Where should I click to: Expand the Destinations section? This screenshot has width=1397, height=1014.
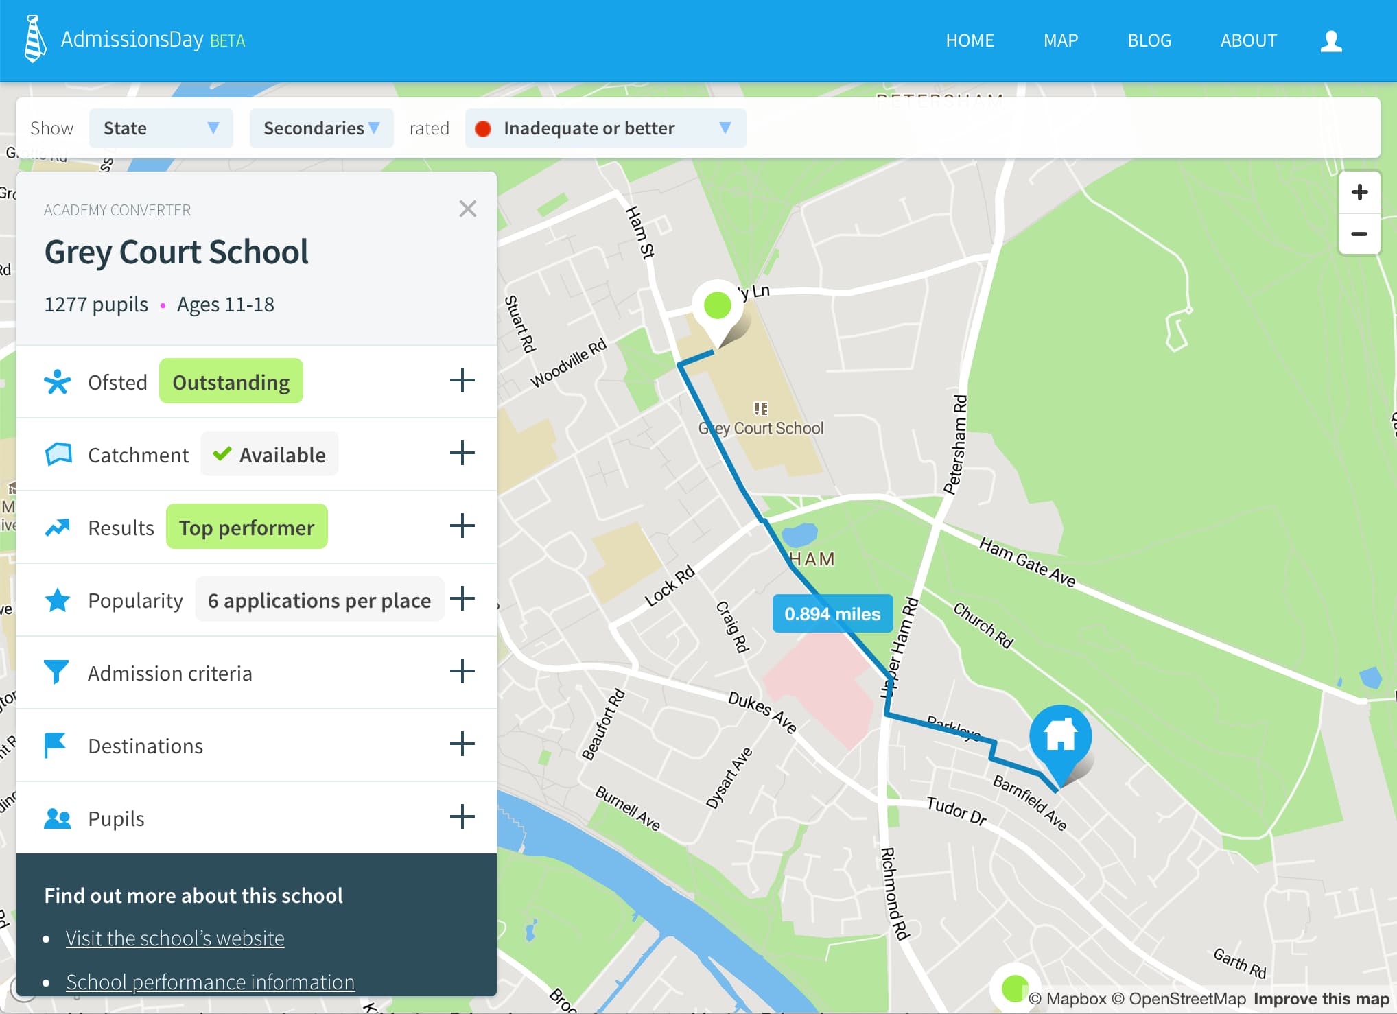click(462, 744)
